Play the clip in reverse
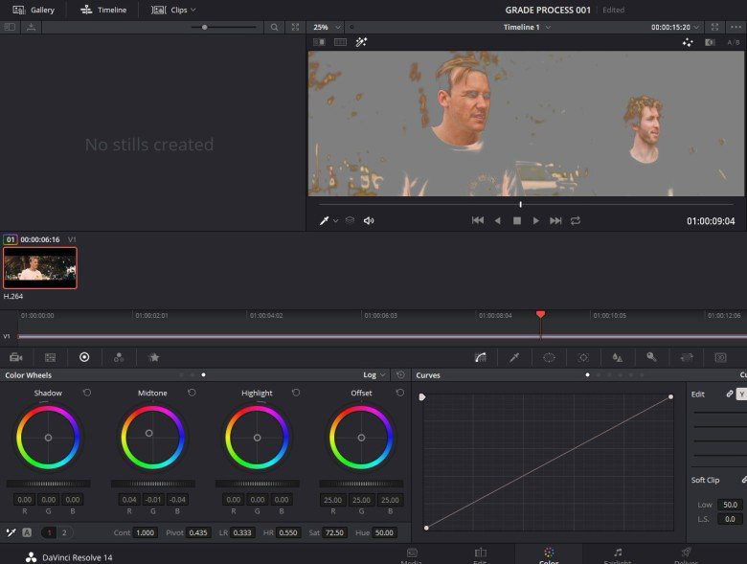The width and height of the screenshot is (747, 564). tap(497, 220)
